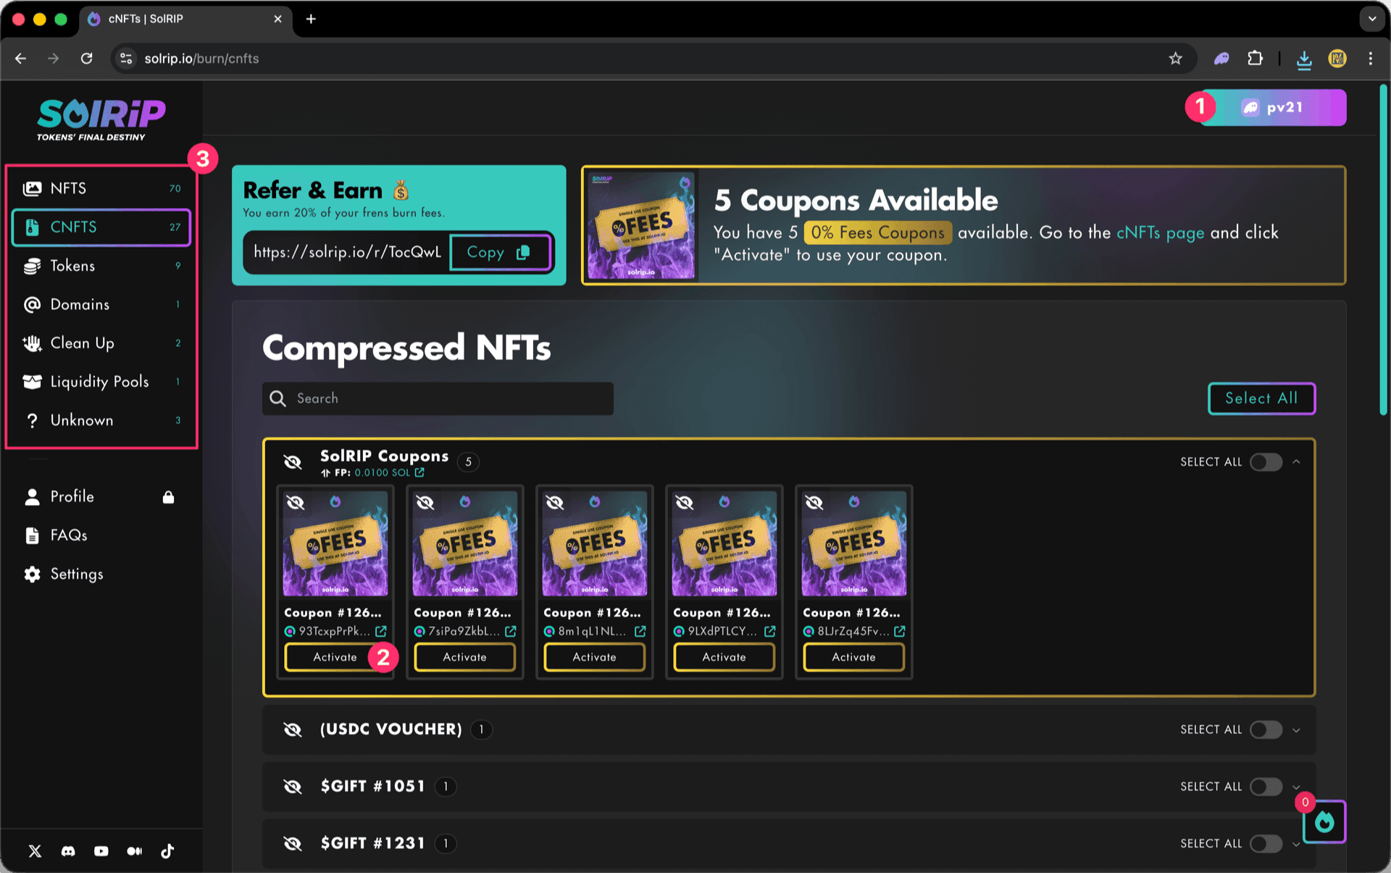Open the floating burn flame button
This screenshot has width=1391, height=873.
click(1324, 822)
